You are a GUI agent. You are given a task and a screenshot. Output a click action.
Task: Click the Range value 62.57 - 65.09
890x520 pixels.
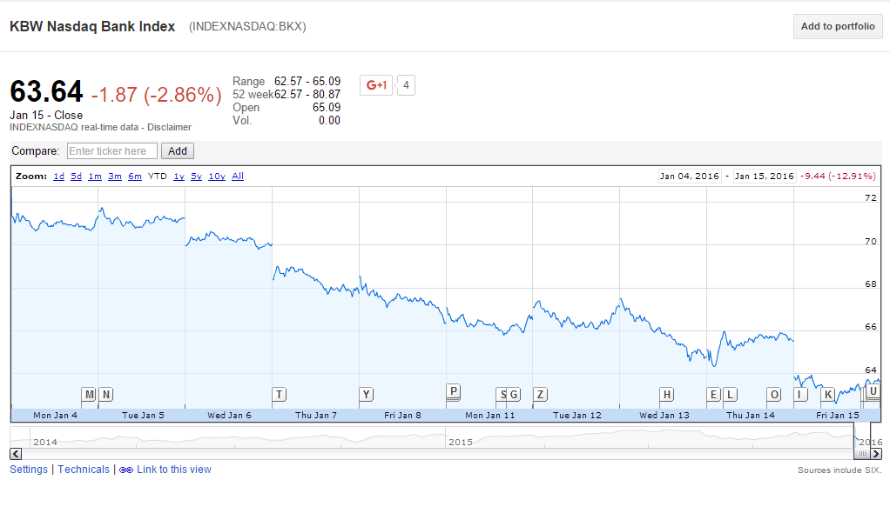(x=307, y=82)
